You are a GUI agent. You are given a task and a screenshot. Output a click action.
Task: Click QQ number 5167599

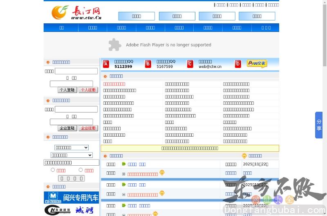point(165,67)
